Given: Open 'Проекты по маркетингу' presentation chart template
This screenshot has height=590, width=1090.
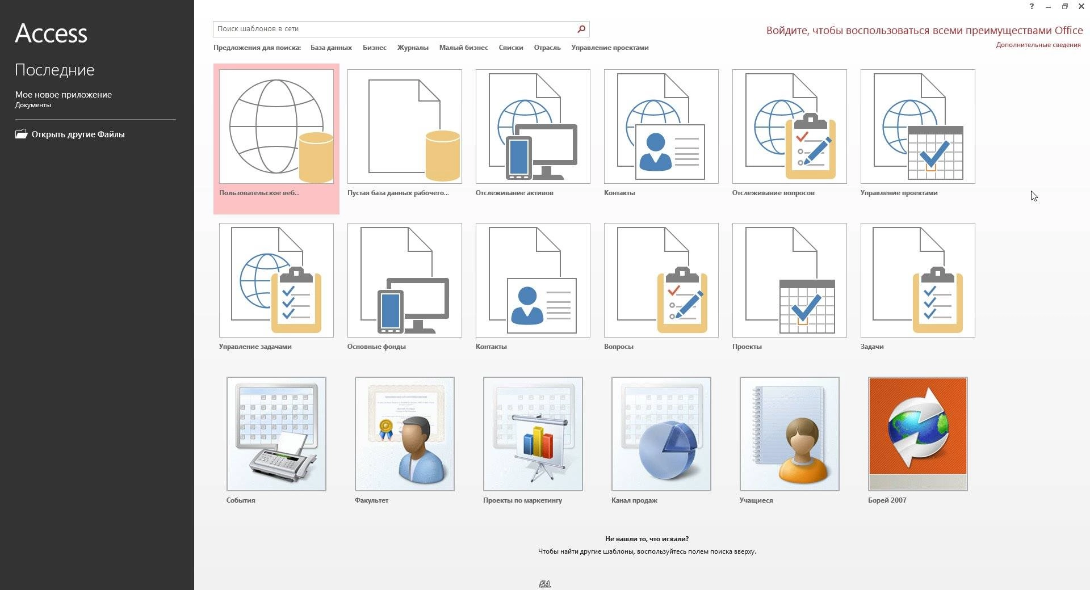Looking at the screenshot, I should (533, 434).
